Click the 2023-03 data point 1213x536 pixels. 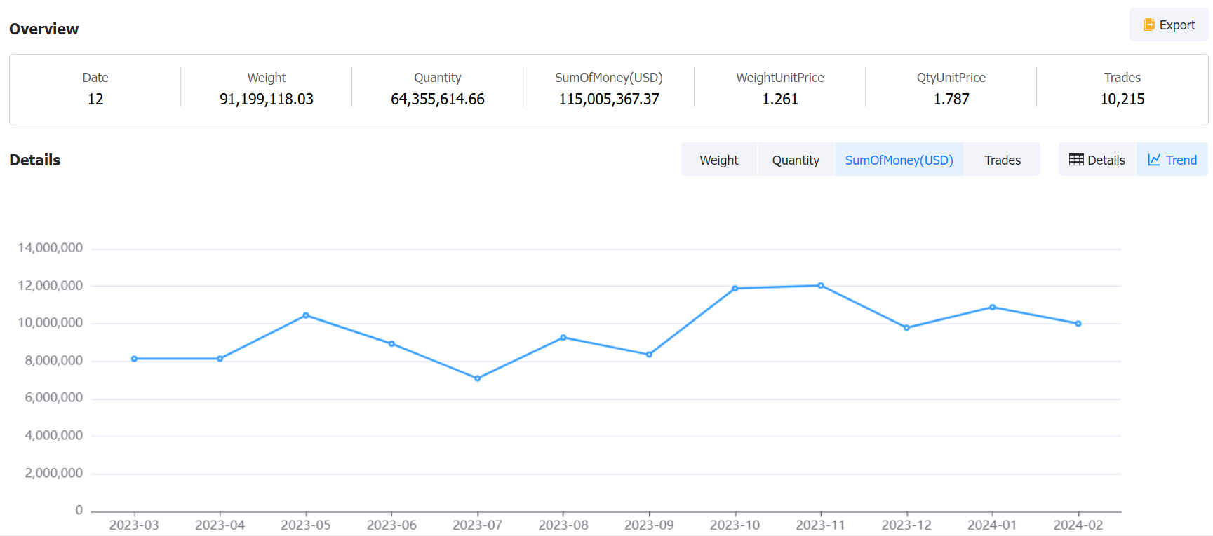tap(134, 359)
